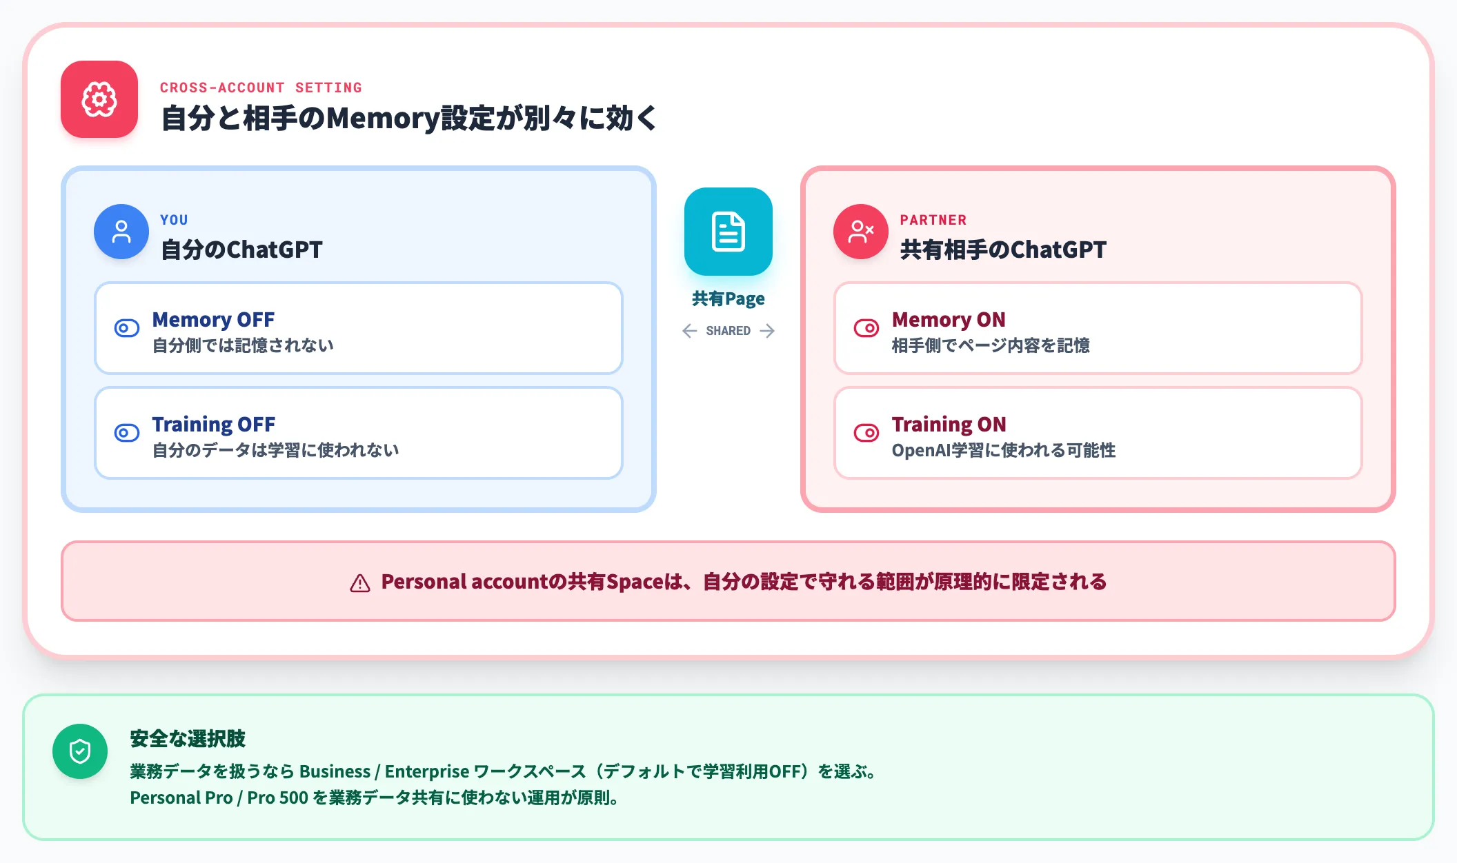Image resolution: width=1457 pixels, height=863 pixels.
Task: Click the warning triangle icon in banner
Action: (x=360, y=583)
